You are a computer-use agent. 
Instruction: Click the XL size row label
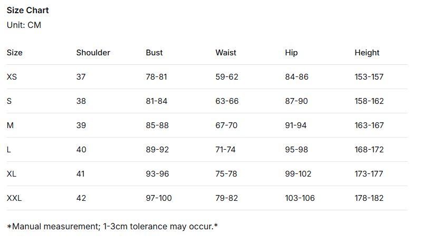pos(12,174)
